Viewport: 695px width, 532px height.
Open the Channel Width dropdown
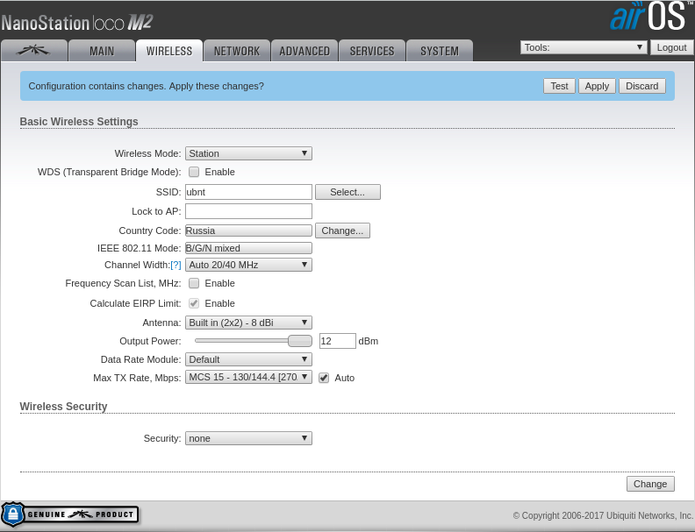(248, 265)
